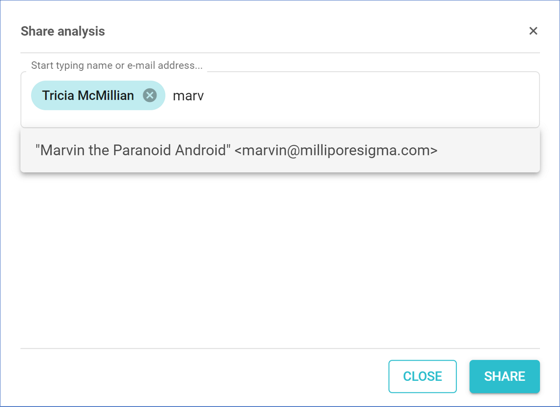Click the circled x beside Tricia McMillian

(150, 95)
